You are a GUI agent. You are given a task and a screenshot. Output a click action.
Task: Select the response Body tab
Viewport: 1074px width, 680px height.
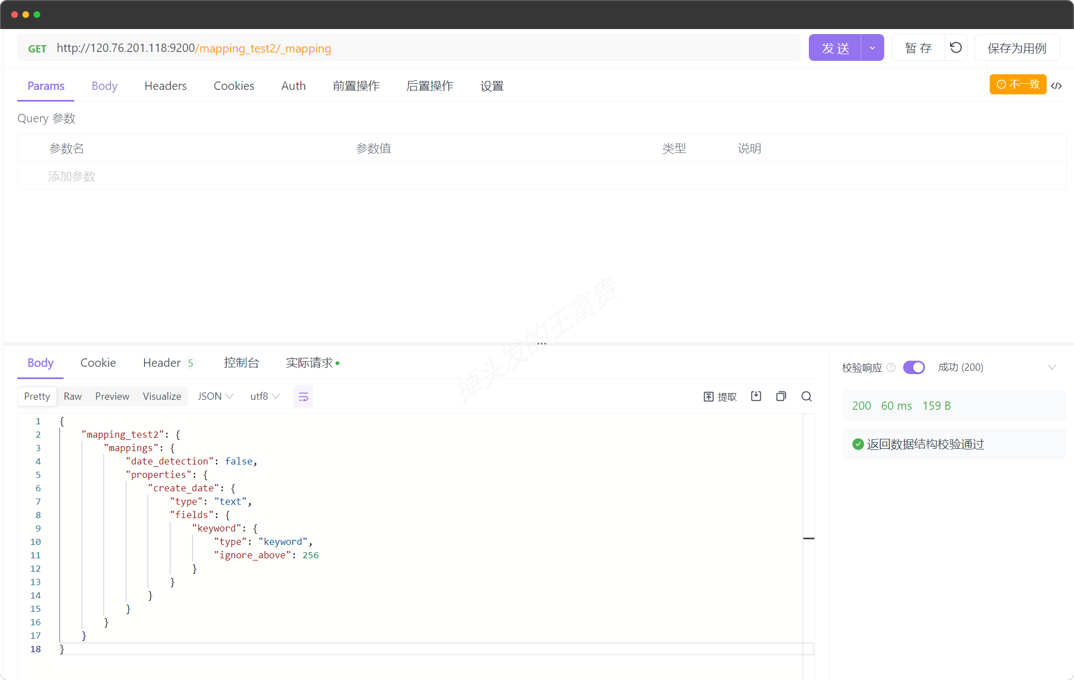point(40,363)
